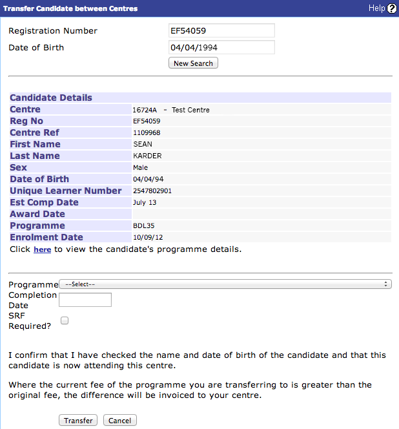
Task: Open the Programme select dropdown
Action: [225, 284]
